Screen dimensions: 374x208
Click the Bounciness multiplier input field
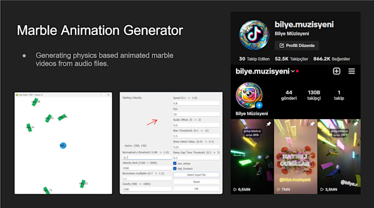[x=147, y=178]
